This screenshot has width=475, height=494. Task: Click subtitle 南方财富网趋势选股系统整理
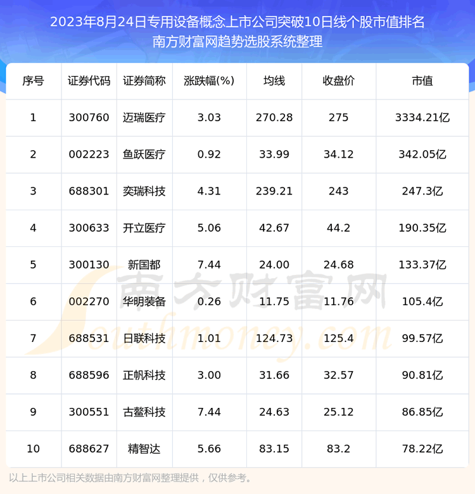click(237, 42)
